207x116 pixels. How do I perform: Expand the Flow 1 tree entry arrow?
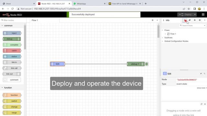[x=165, y=34]
